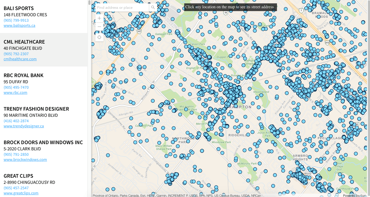Click the ARMBRO HEIGHTS neighbourhood label

click(300, 158)
